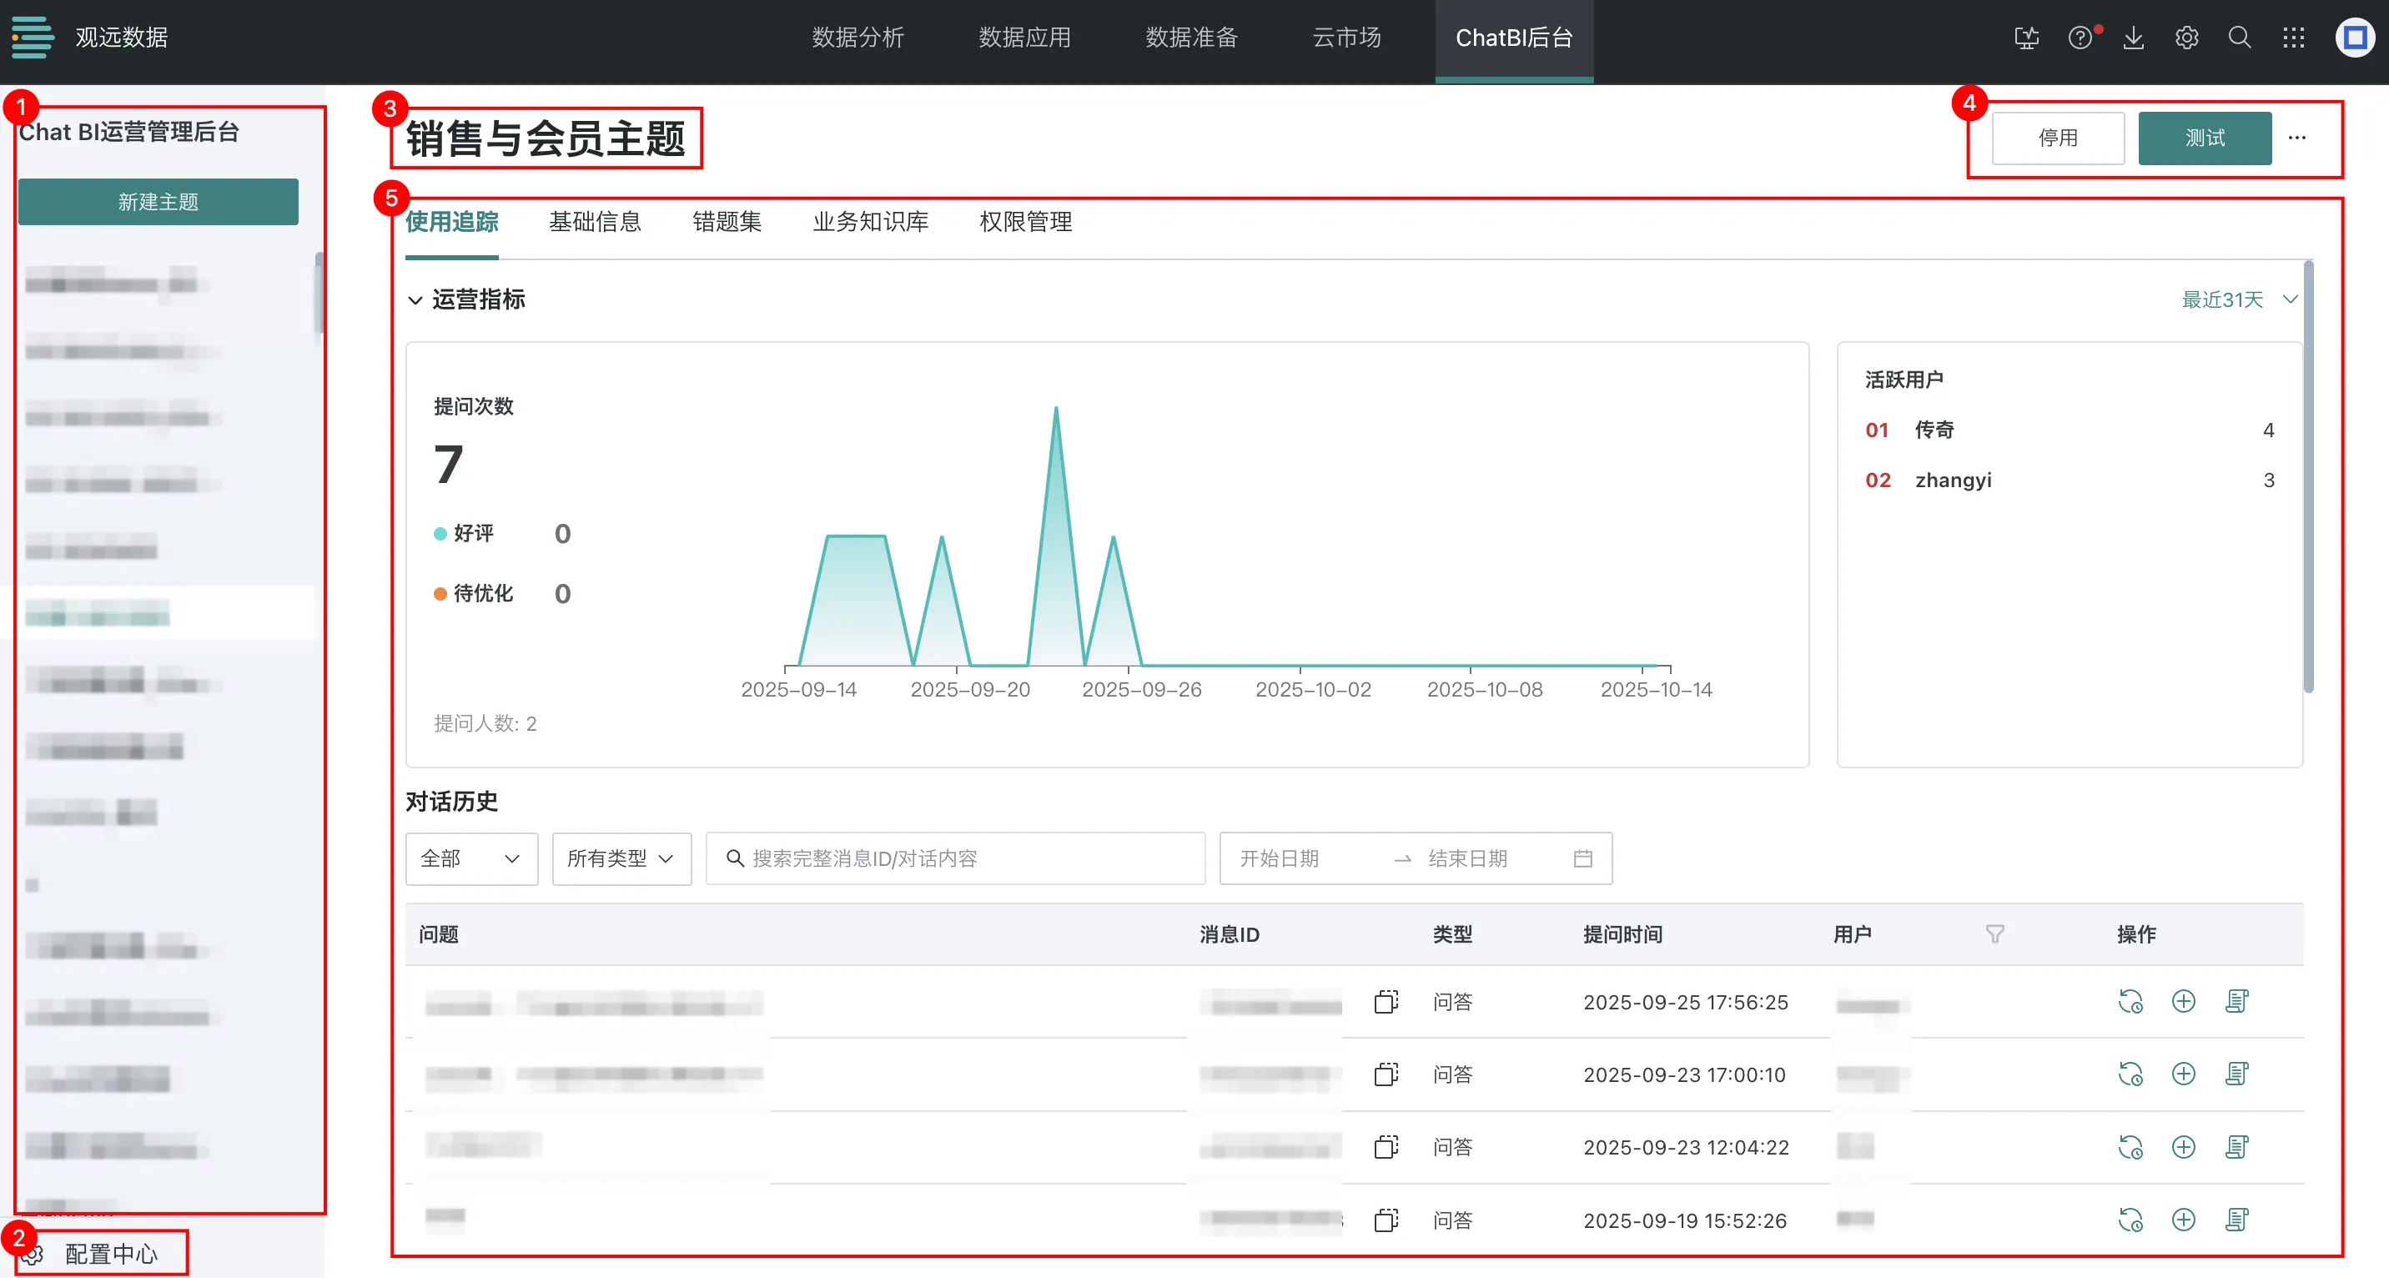The image size is (2389, 1278).
Task: Go to 数据准备 in the top menu
Action: pyautogui.click(x=1191, y=38)
